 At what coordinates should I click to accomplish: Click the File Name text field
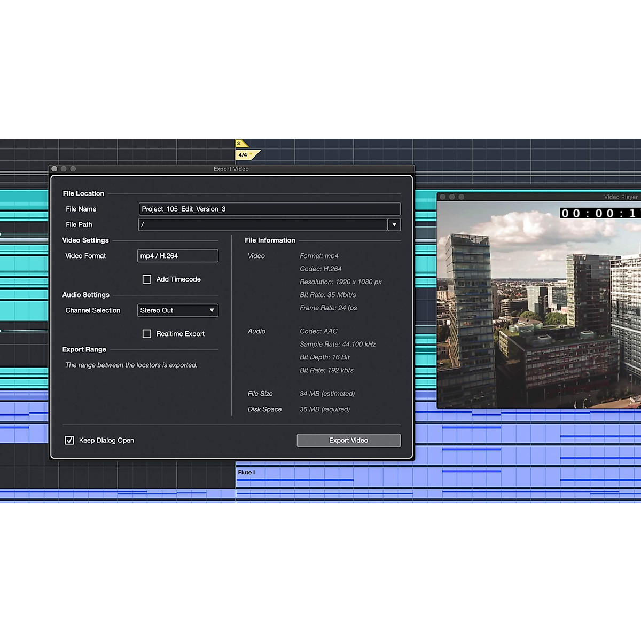pyautogui.click(x=269, y=209)
